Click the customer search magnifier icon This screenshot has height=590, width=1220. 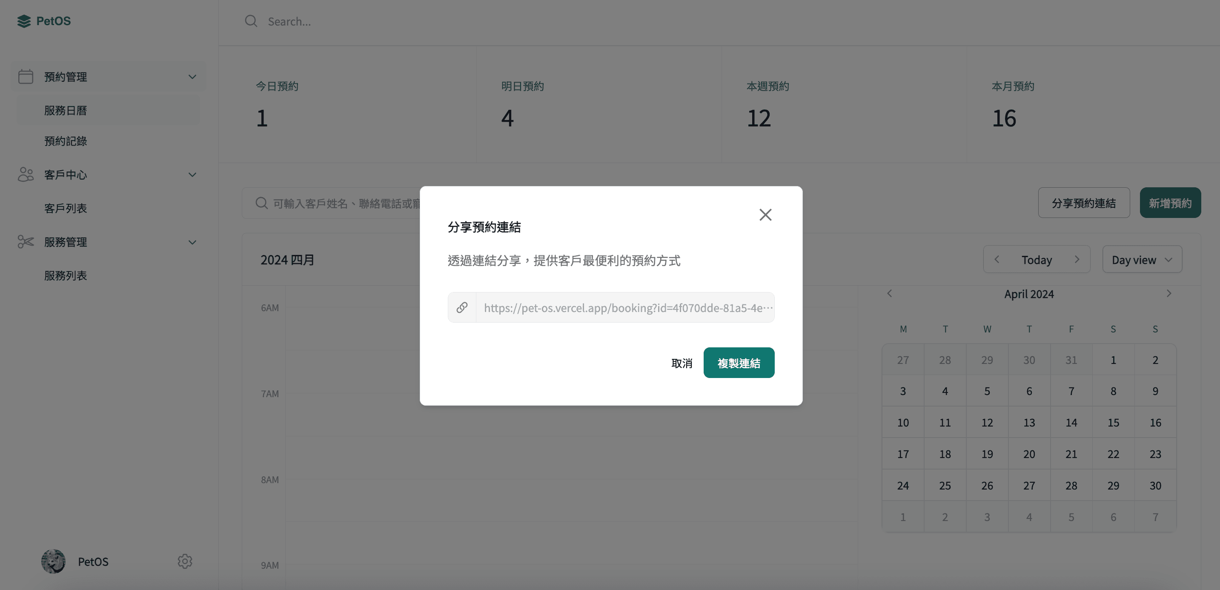[261, 203]
